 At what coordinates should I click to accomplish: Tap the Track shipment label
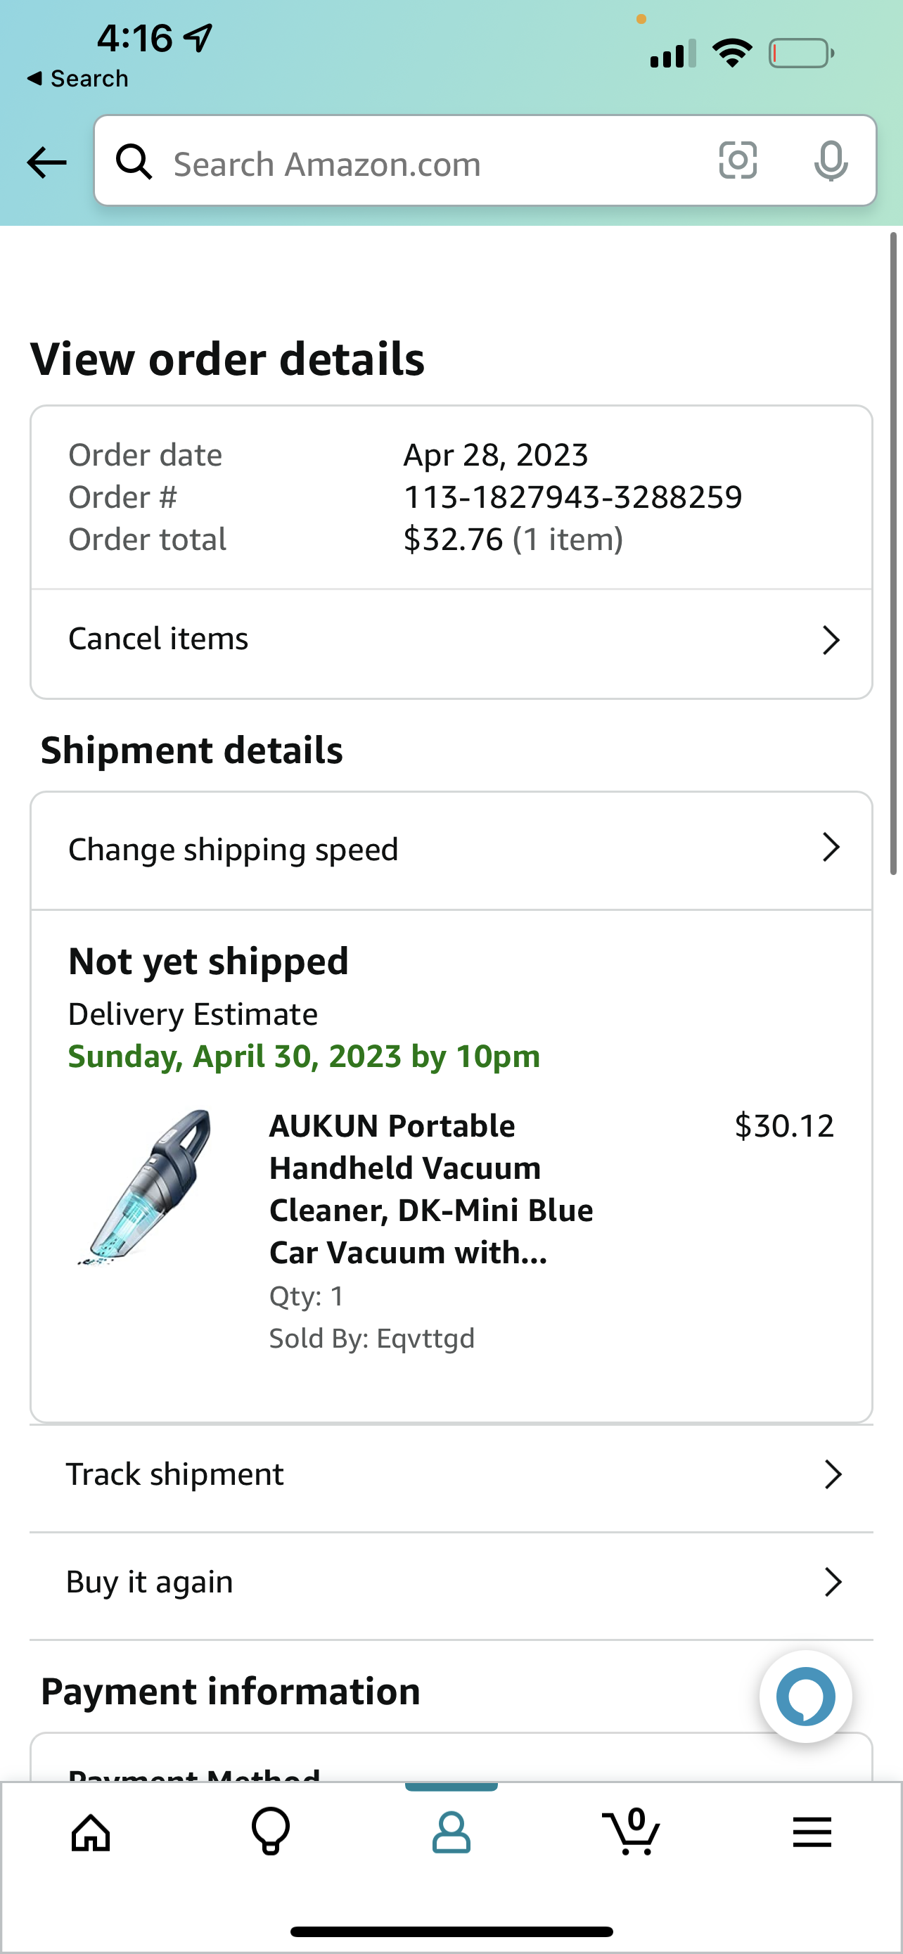174,1474
